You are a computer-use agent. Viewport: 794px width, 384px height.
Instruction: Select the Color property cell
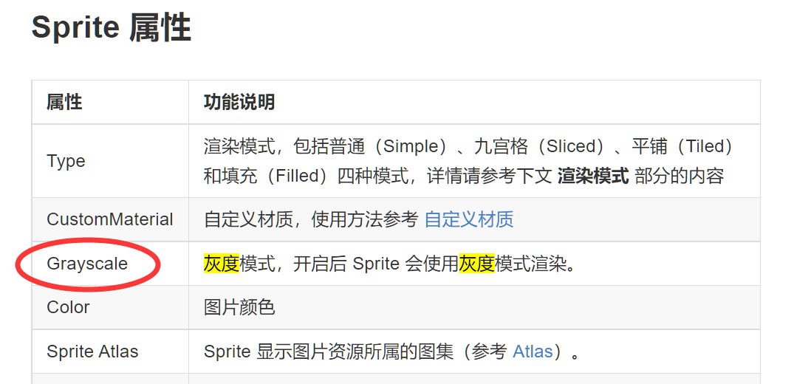click(x=68, y=307)
